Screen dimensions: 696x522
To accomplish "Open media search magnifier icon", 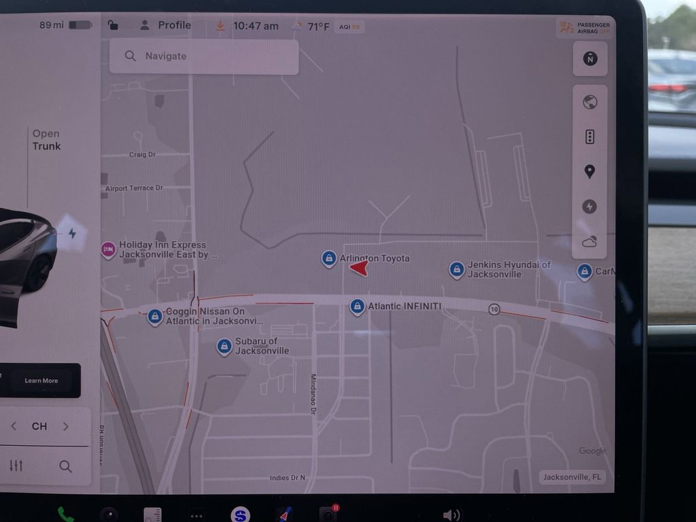I will [65, 466].
